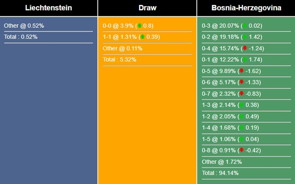This screenshot has width=295, height=184.
Task: Click the red down arrow beside 0-6
Action: point(241,83)
